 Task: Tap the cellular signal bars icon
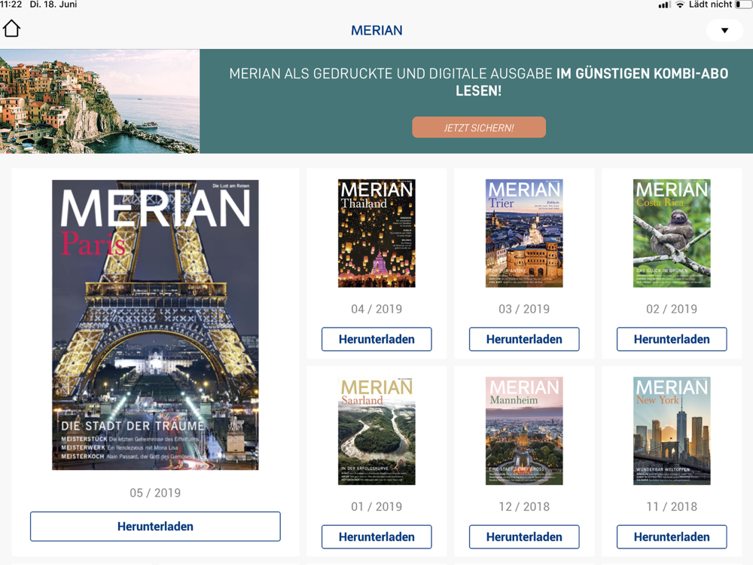click(664, 5)
